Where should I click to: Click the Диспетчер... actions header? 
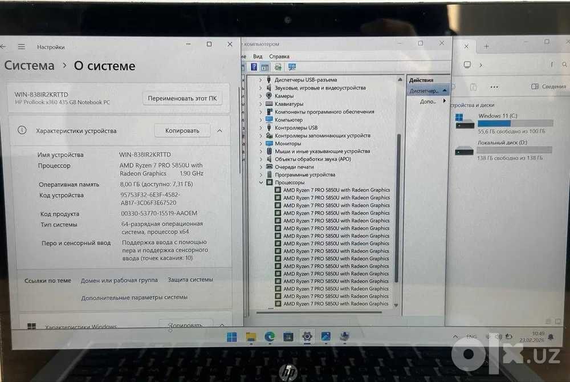click(428, 91)
